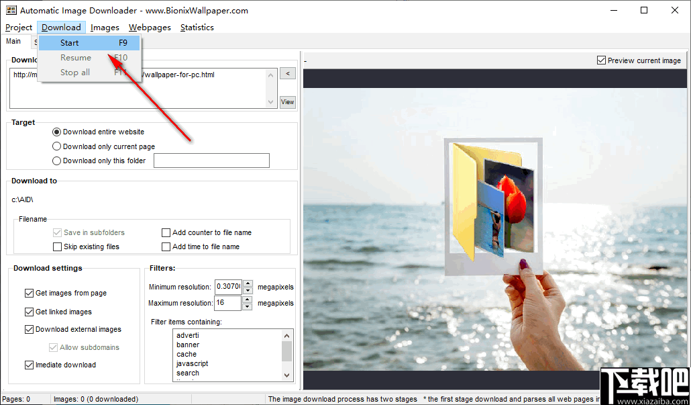Open the Statistics menu
The width and height of the screenshot is (691, 405).
click(x=197, y=28)
